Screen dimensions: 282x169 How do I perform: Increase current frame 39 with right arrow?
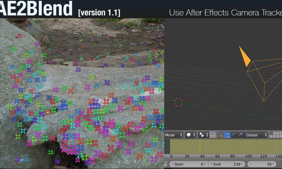tap(273, 164)
